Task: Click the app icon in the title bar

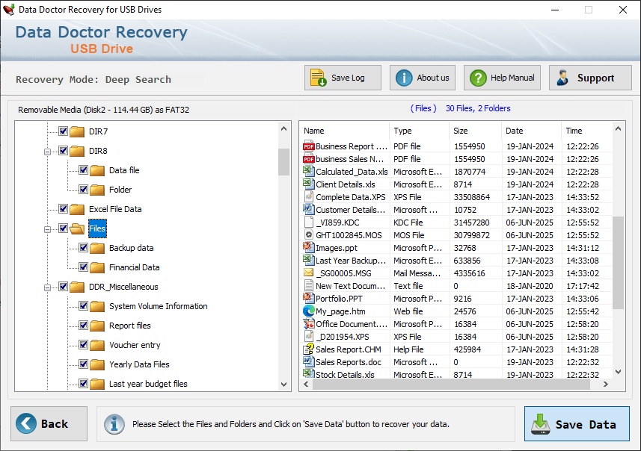Action: click(x=8, y=10)
